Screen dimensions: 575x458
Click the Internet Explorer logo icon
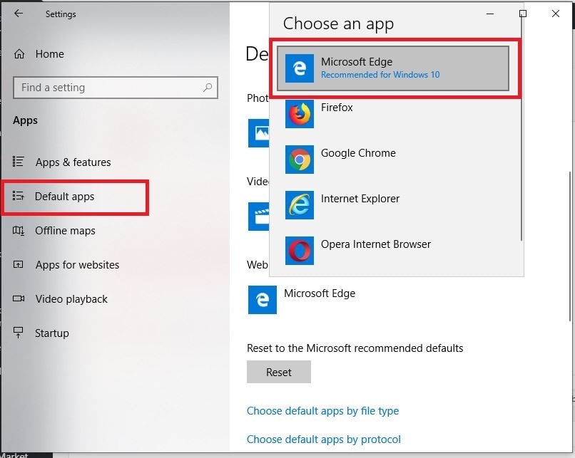point(300,205)
